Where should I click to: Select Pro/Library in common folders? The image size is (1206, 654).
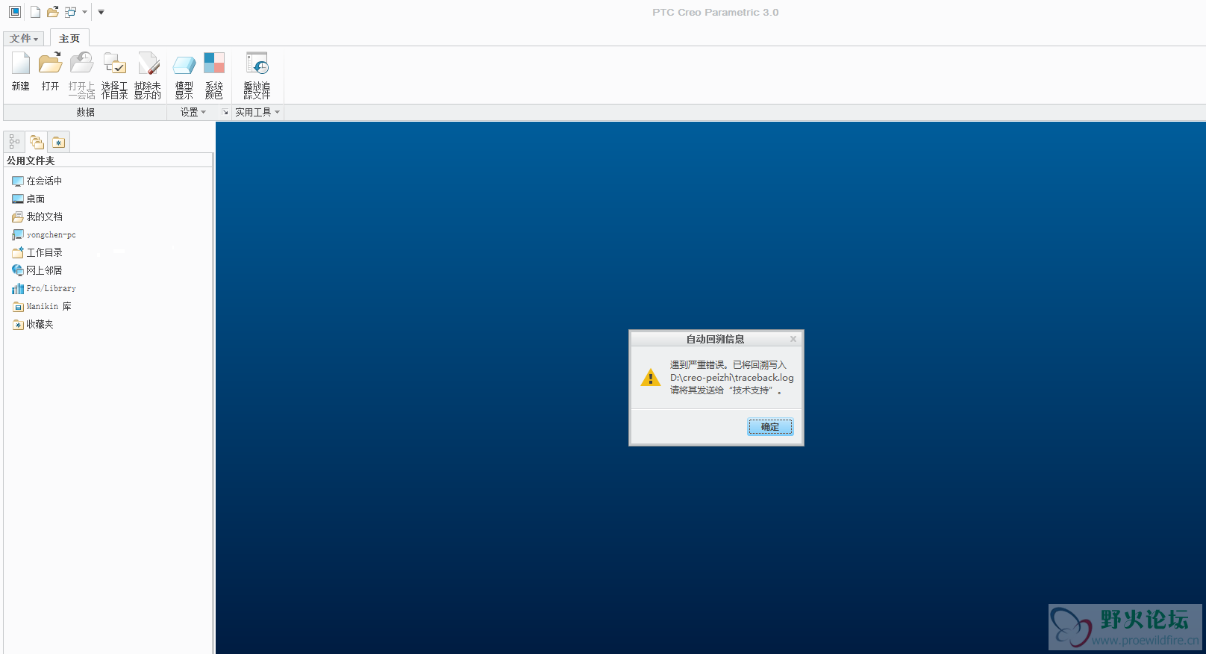click(44, 288)
